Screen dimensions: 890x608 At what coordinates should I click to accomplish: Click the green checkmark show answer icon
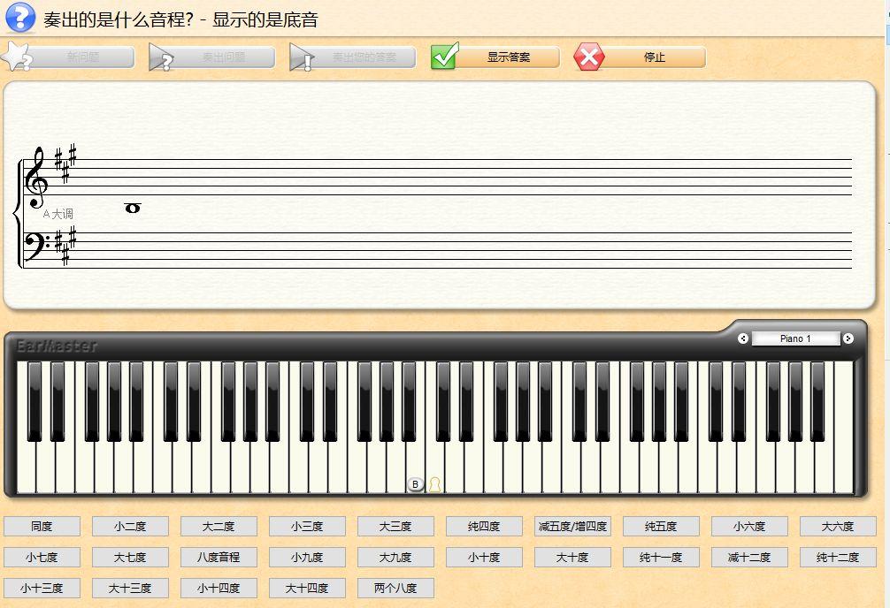444,57
